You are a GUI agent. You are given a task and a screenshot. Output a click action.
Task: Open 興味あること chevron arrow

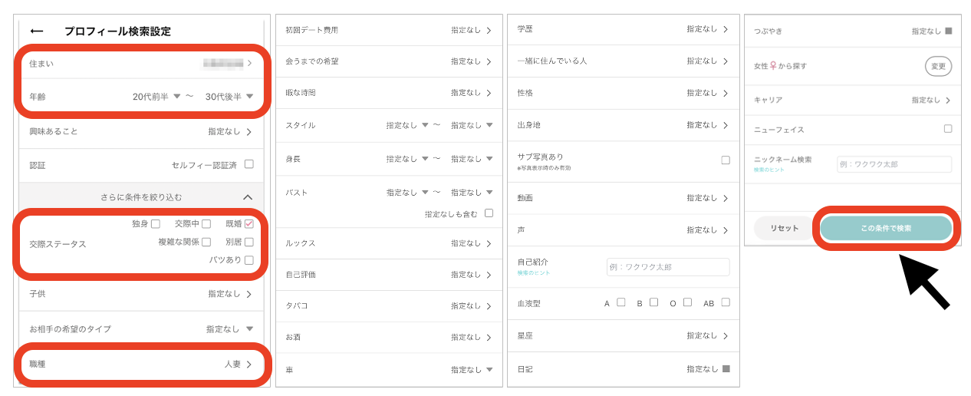pyautogui.click(x=249, y=132)
